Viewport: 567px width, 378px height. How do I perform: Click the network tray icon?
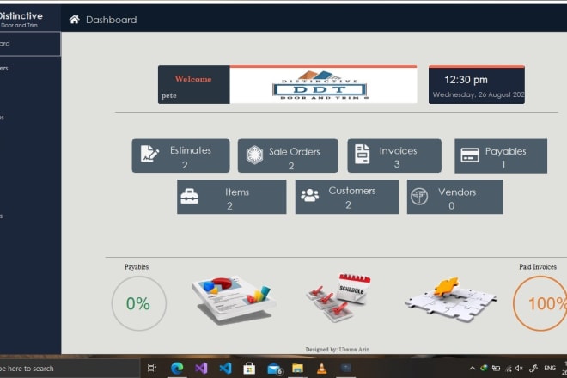509,369
